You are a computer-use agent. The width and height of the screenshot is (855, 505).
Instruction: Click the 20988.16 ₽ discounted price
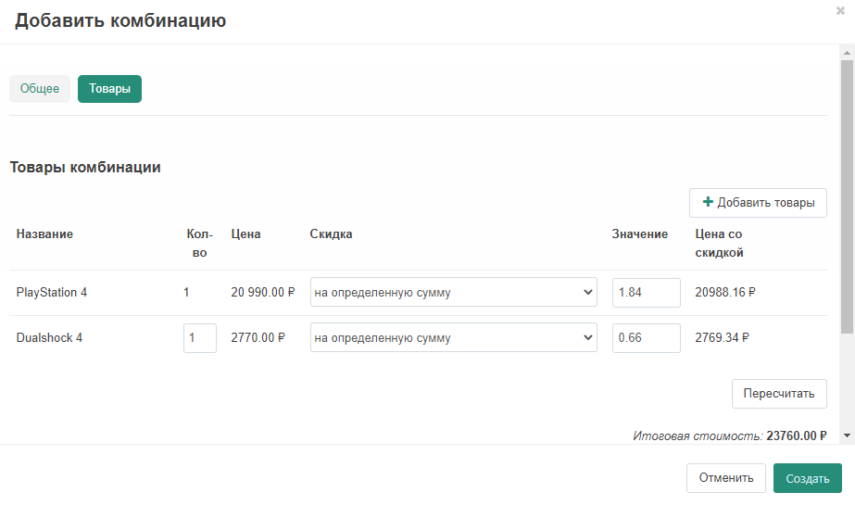725,293
